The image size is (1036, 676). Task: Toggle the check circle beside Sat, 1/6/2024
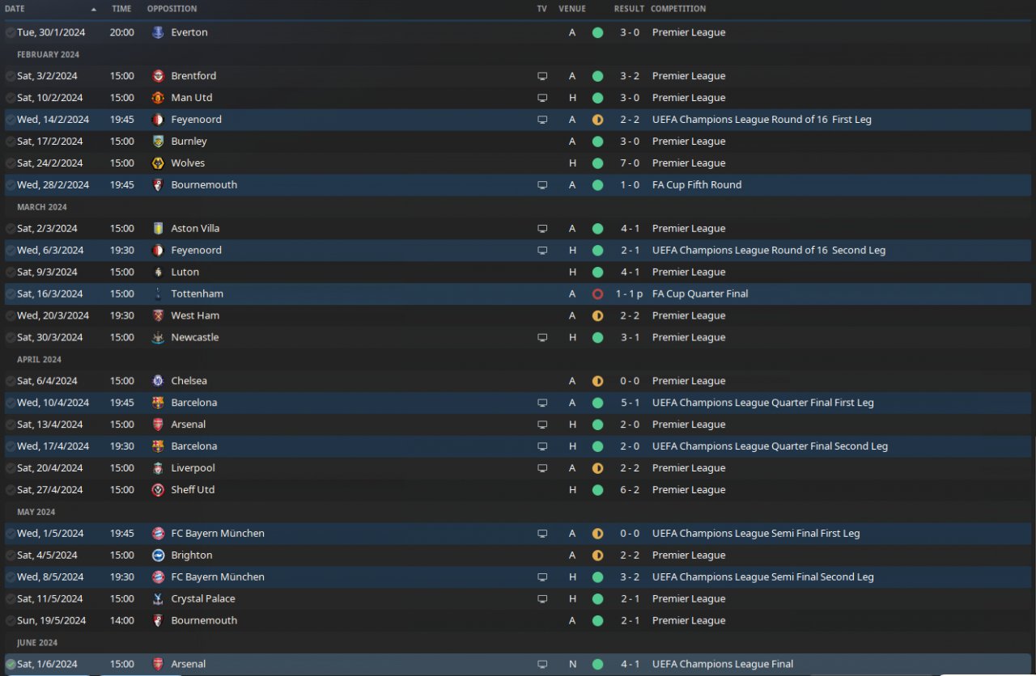tap(11, 665)
